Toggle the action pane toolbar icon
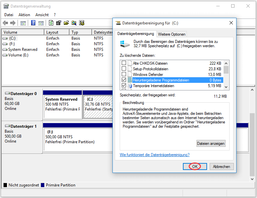257x198 pixels. (x=41, y=23)
